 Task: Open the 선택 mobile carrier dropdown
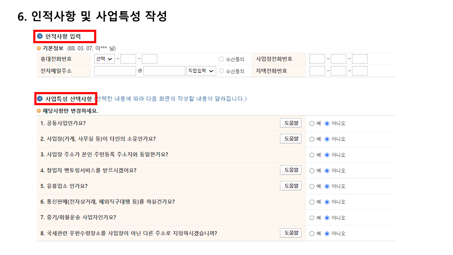(x=104, y=59)
